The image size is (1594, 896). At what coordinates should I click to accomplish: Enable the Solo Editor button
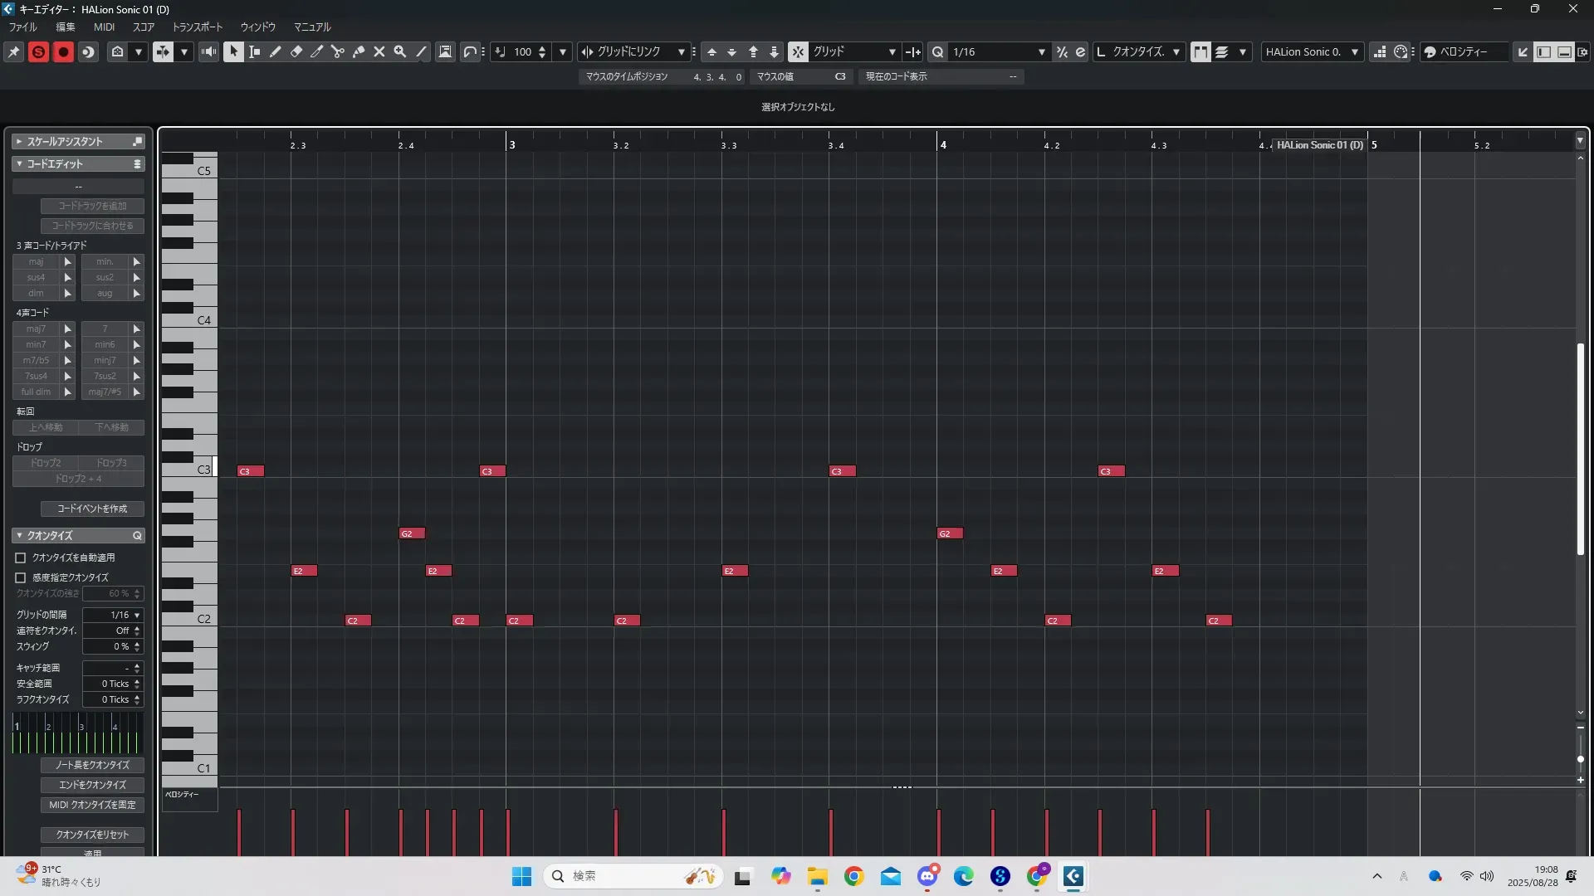tap(38, 51)
